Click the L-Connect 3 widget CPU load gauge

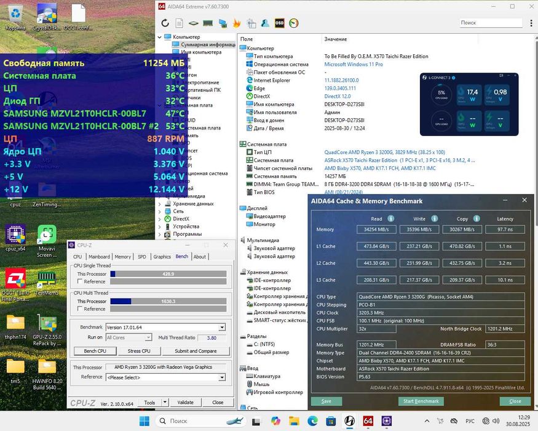(441, 94)
